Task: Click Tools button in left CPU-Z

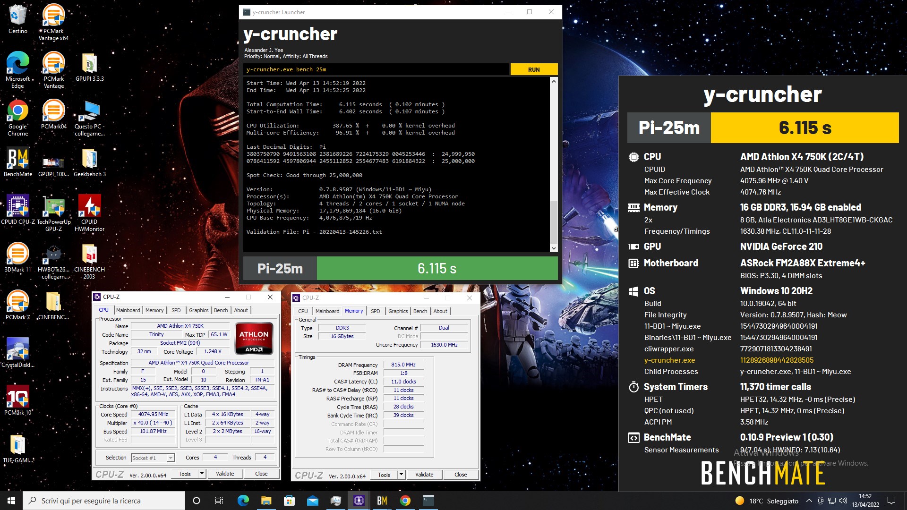Action: (x=185, y=474)
